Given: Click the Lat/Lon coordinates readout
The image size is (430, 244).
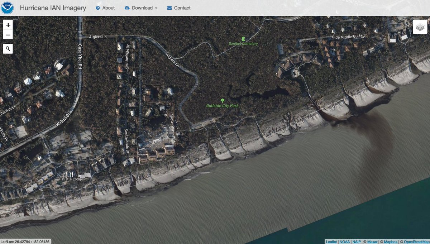Looking at the screenshot, I should (x=25, y=241).
